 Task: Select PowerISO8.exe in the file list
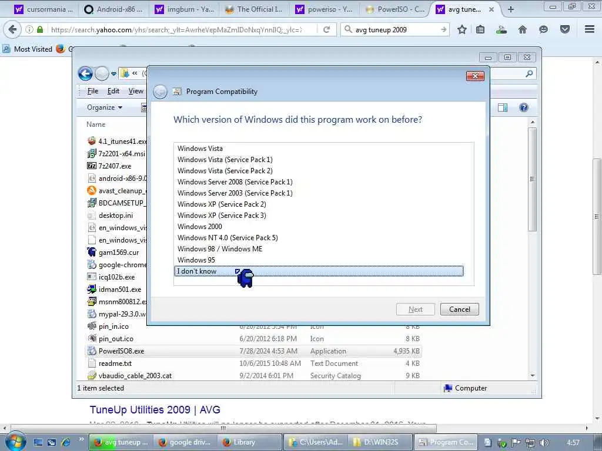coord(253,351)
